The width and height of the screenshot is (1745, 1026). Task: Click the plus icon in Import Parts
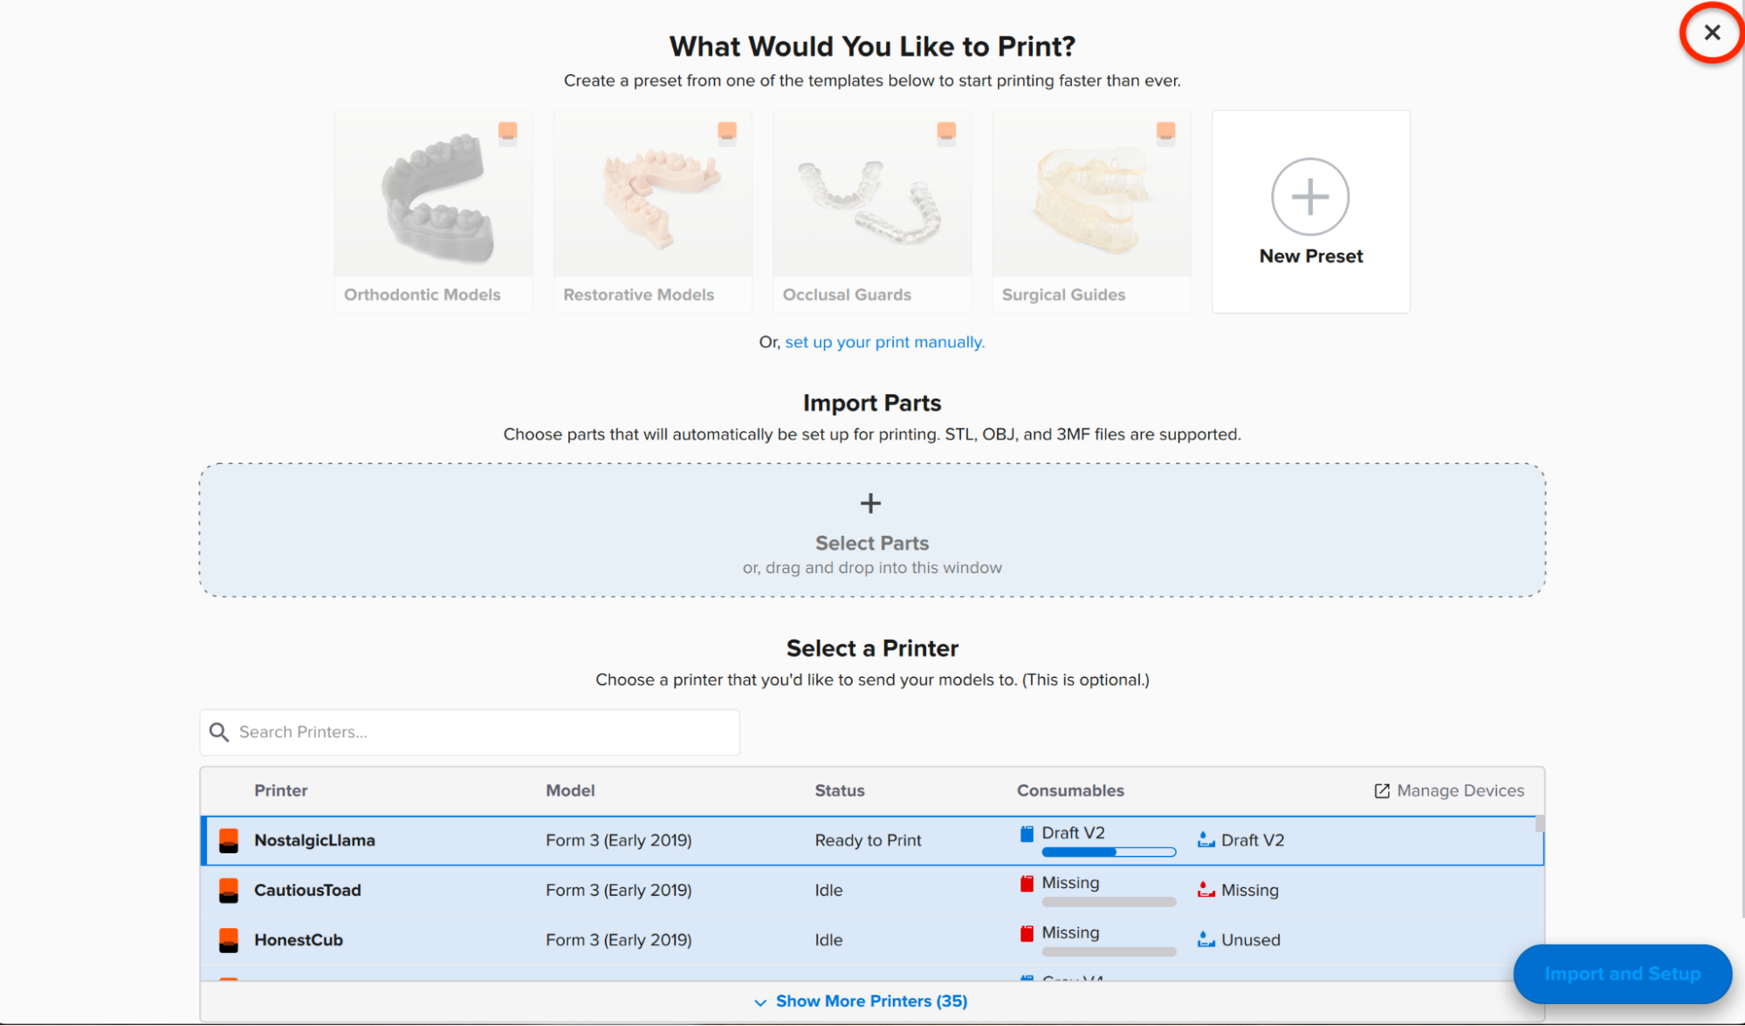pos(870,503)
